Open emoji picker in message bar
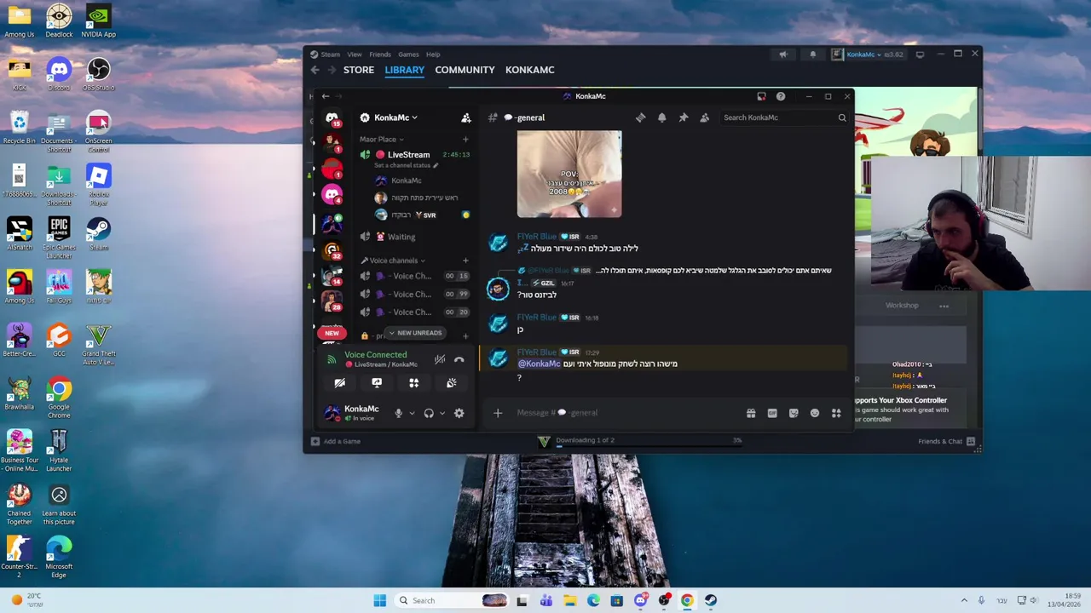 [815, 413]
